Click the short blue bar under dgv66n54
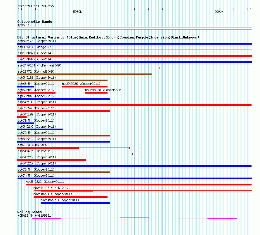 (x=25, y=87)
